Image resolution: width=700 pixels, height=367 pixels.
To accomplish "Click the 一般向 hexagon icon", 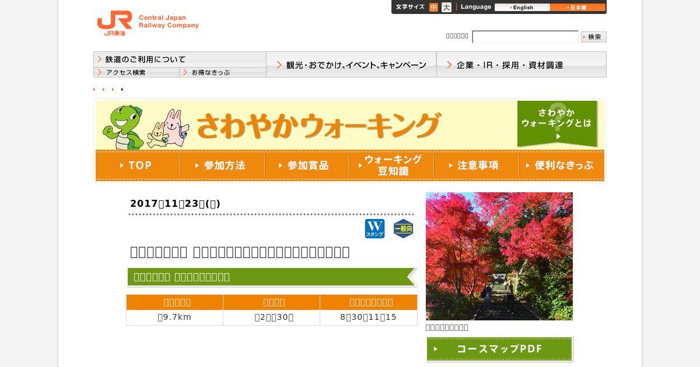I will pyautogui.click(x=403, y=229).
